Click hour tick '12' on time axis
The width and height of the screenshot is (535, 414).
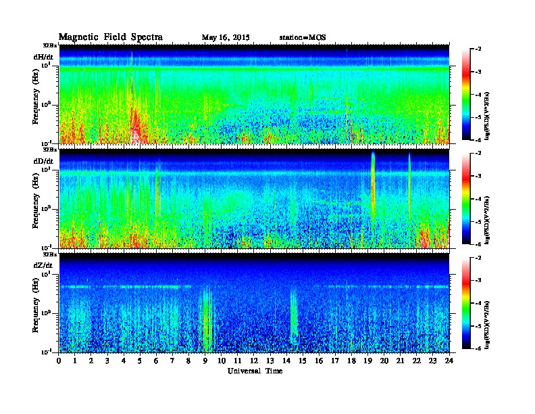pyautogui.click(x=254, y=361)
